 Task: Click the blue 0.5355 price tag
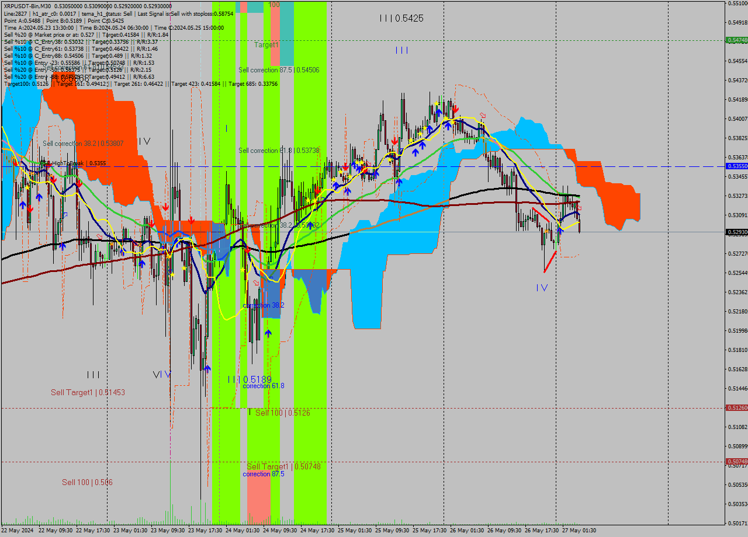pyautogui.click(x=736, y=166)
